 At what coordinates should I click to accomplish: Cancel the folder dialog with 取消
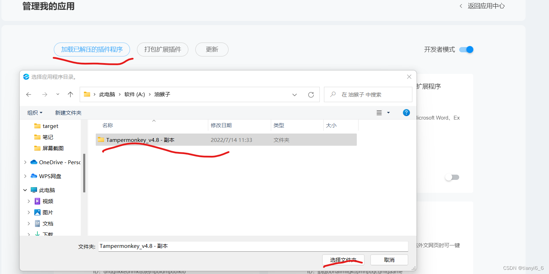[x=389, y=260]
